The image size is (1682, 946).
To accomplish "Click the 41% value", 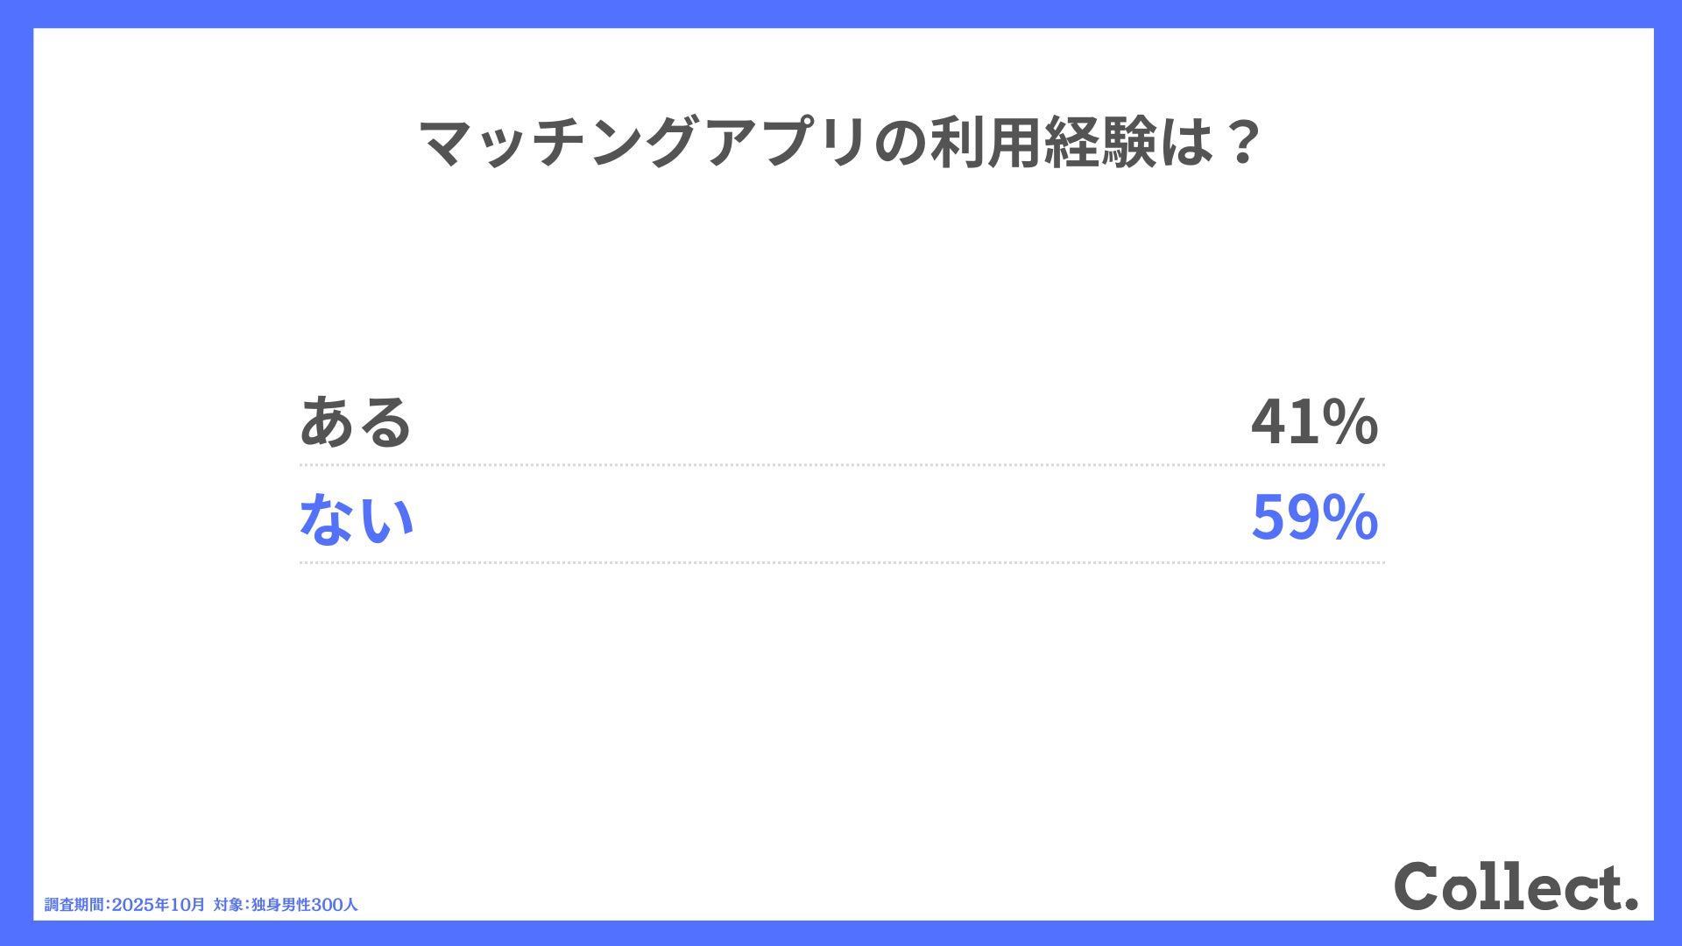I will [x=1314, y=422].
